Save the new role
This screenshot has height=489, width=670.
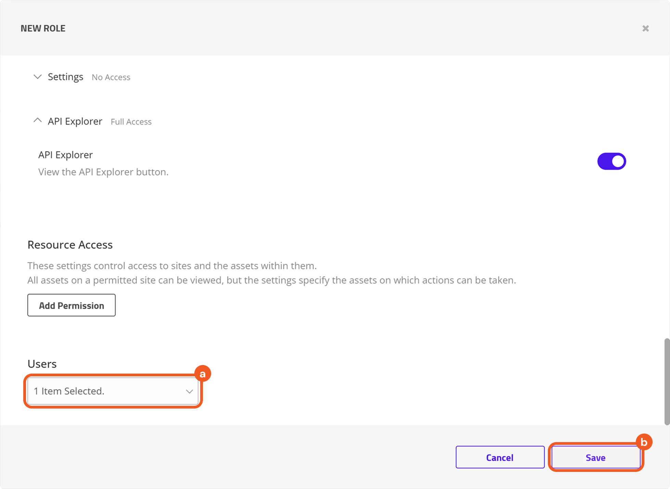(595, 457)
